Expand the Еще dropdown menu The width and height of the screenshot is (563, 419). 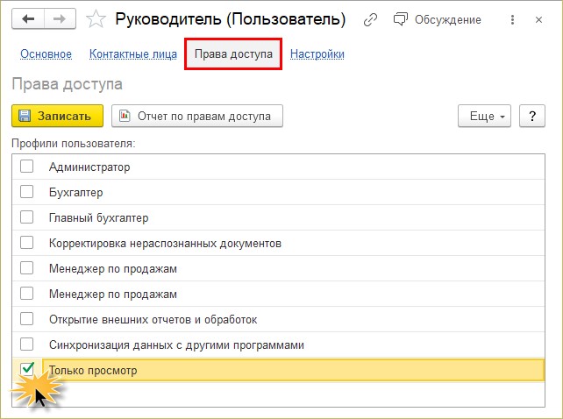coord(484,116)
